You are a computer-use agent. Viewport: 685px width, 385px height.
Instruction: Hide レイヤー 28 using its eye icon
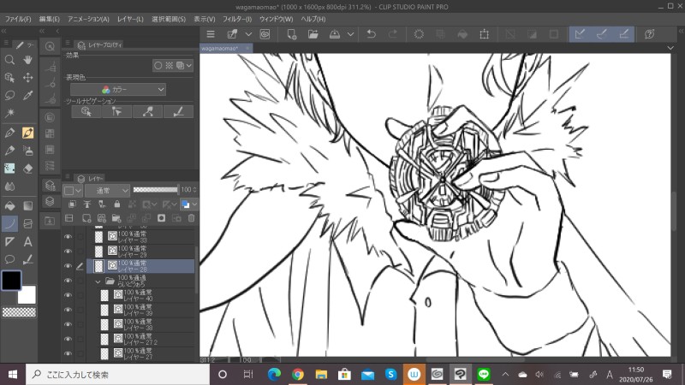[68, 266]
